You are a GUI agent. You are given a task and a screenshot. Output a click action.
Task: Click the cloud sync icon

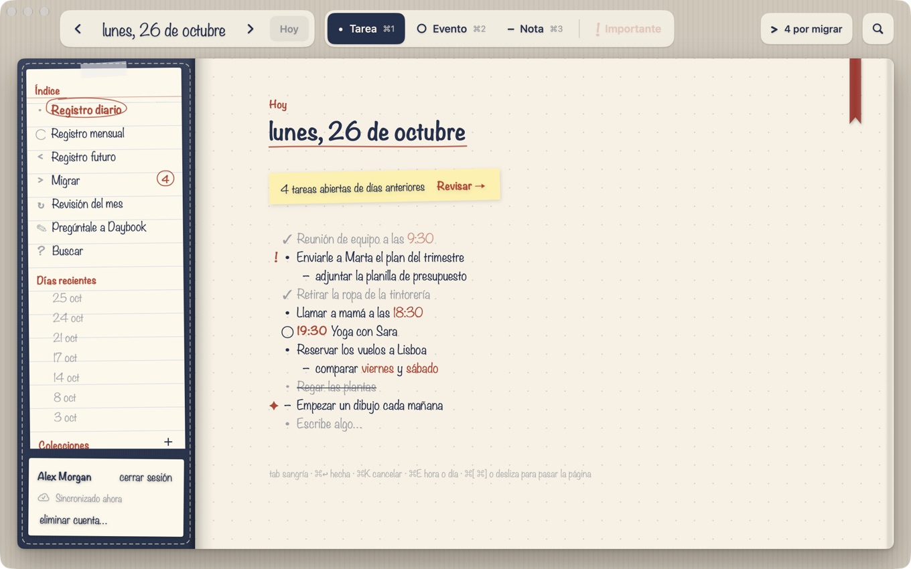tap(44, 498)
